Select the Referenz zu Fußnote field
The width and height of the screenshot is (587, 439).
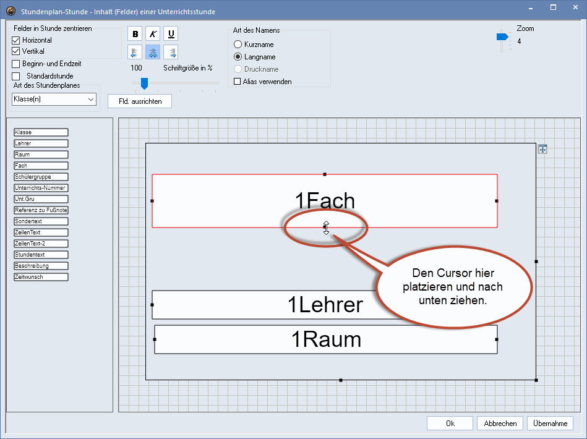point(41,210)
